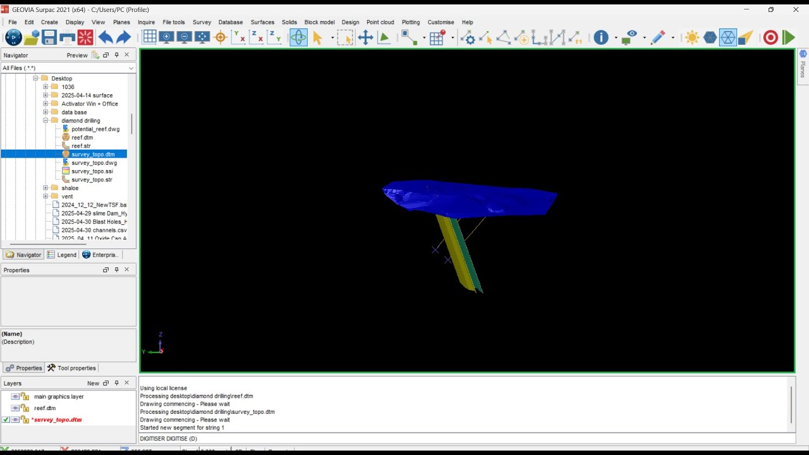Screen dimensions: 809x455
Task: Open the Database menu
Action: 231,22
